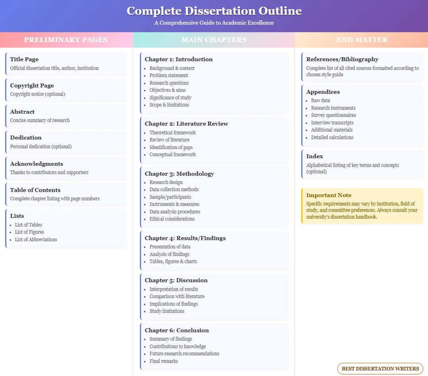428x376 pixels.
Task: Click the Chapter 1: Introduction heading
Action: (178, 59)
